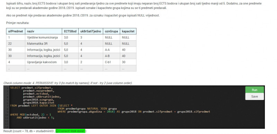277x134 pixels.
Task: Place cursor on SELECT line in editor
Action: click(x=32, y=87)
